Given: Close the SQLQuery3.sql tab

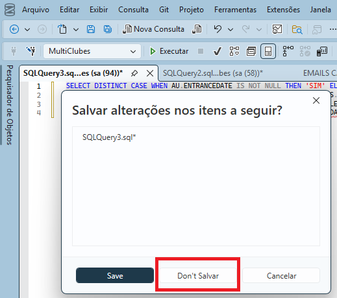Looking at the screenshot, I should click(x=150, y=73).
